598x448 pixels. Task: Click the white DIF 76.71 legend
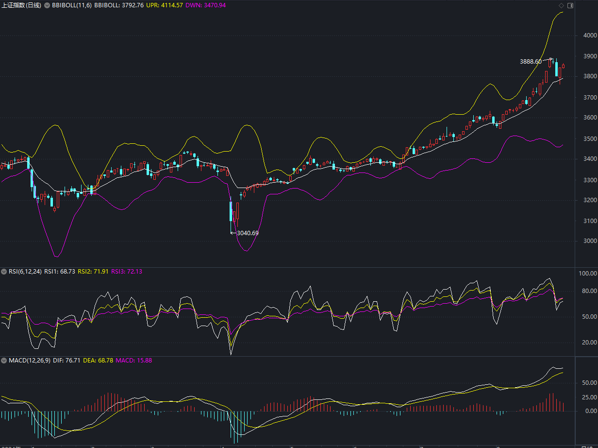[x=66, y=361]
